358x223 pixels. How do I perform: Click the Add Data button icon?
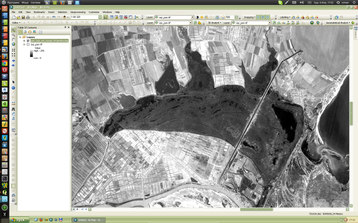tap(65, 17)
